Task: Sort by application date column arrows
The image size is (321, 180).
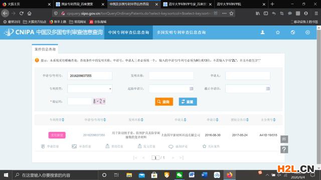Action: (x=217, y=120)
